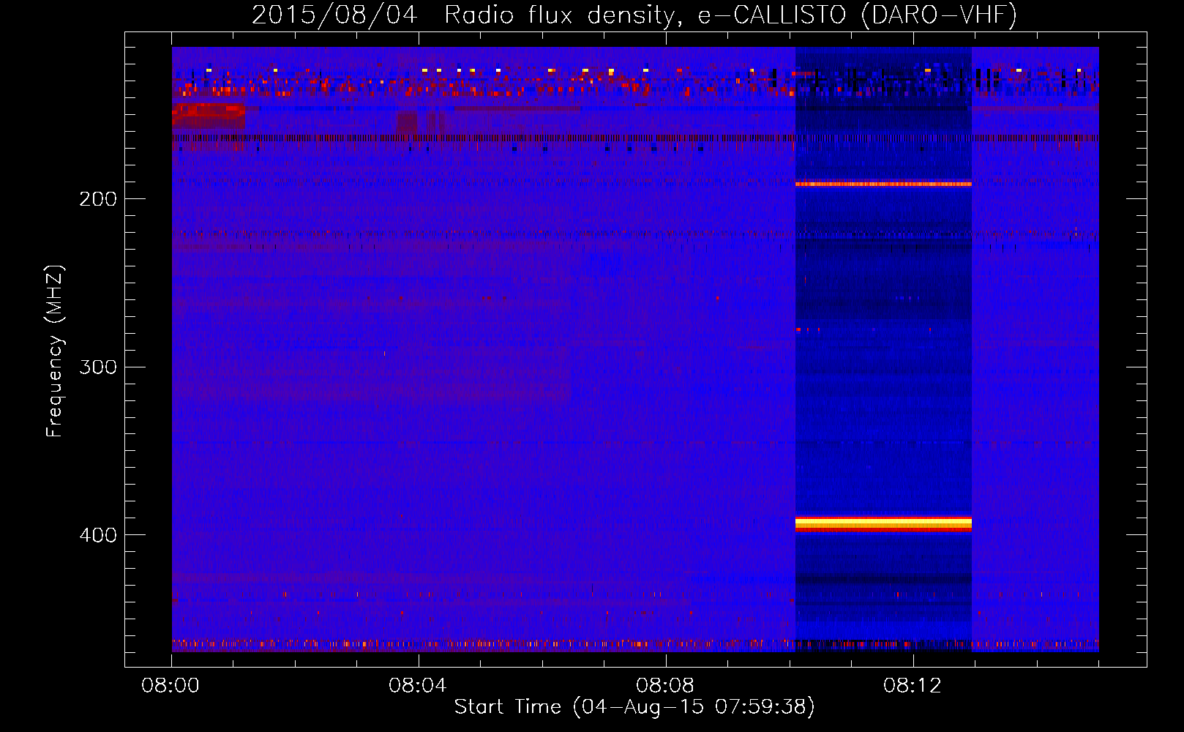1184x732 pixels.
Task: Click the 200 frequency tick label
Action: 98,199
